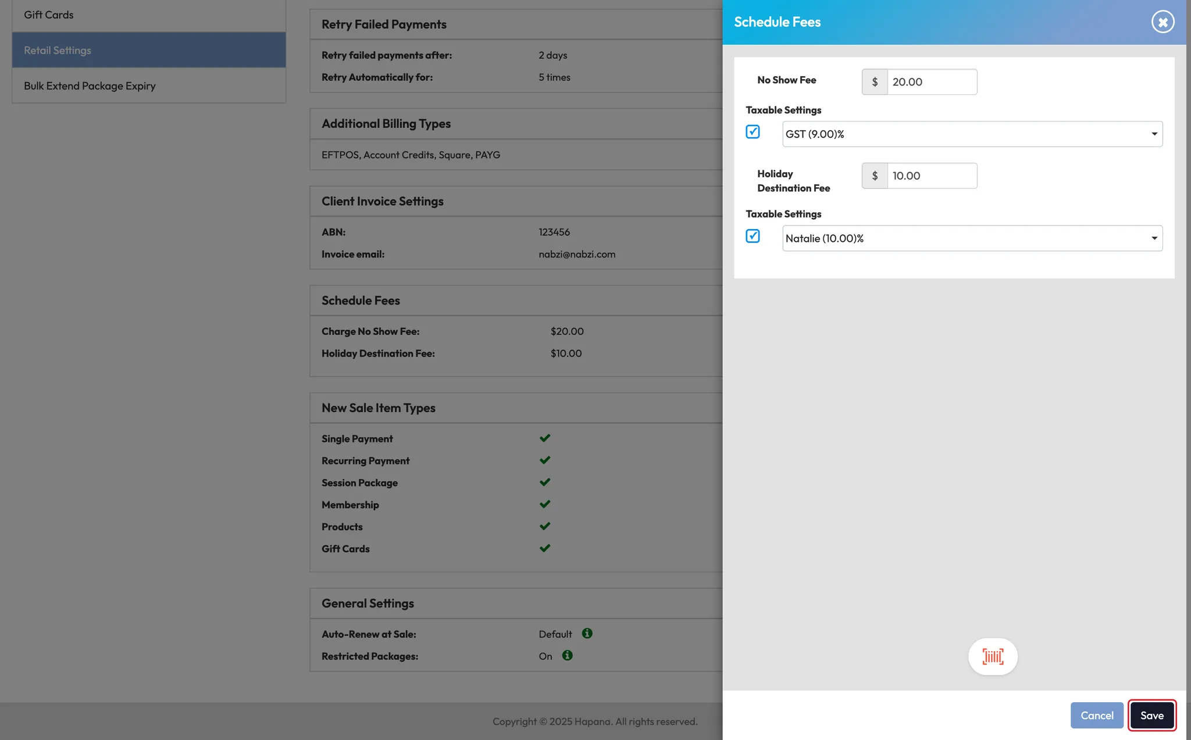Click the No Show Fee amount field
This screenshot has width=1191, height=740.
tap(932, 82)
